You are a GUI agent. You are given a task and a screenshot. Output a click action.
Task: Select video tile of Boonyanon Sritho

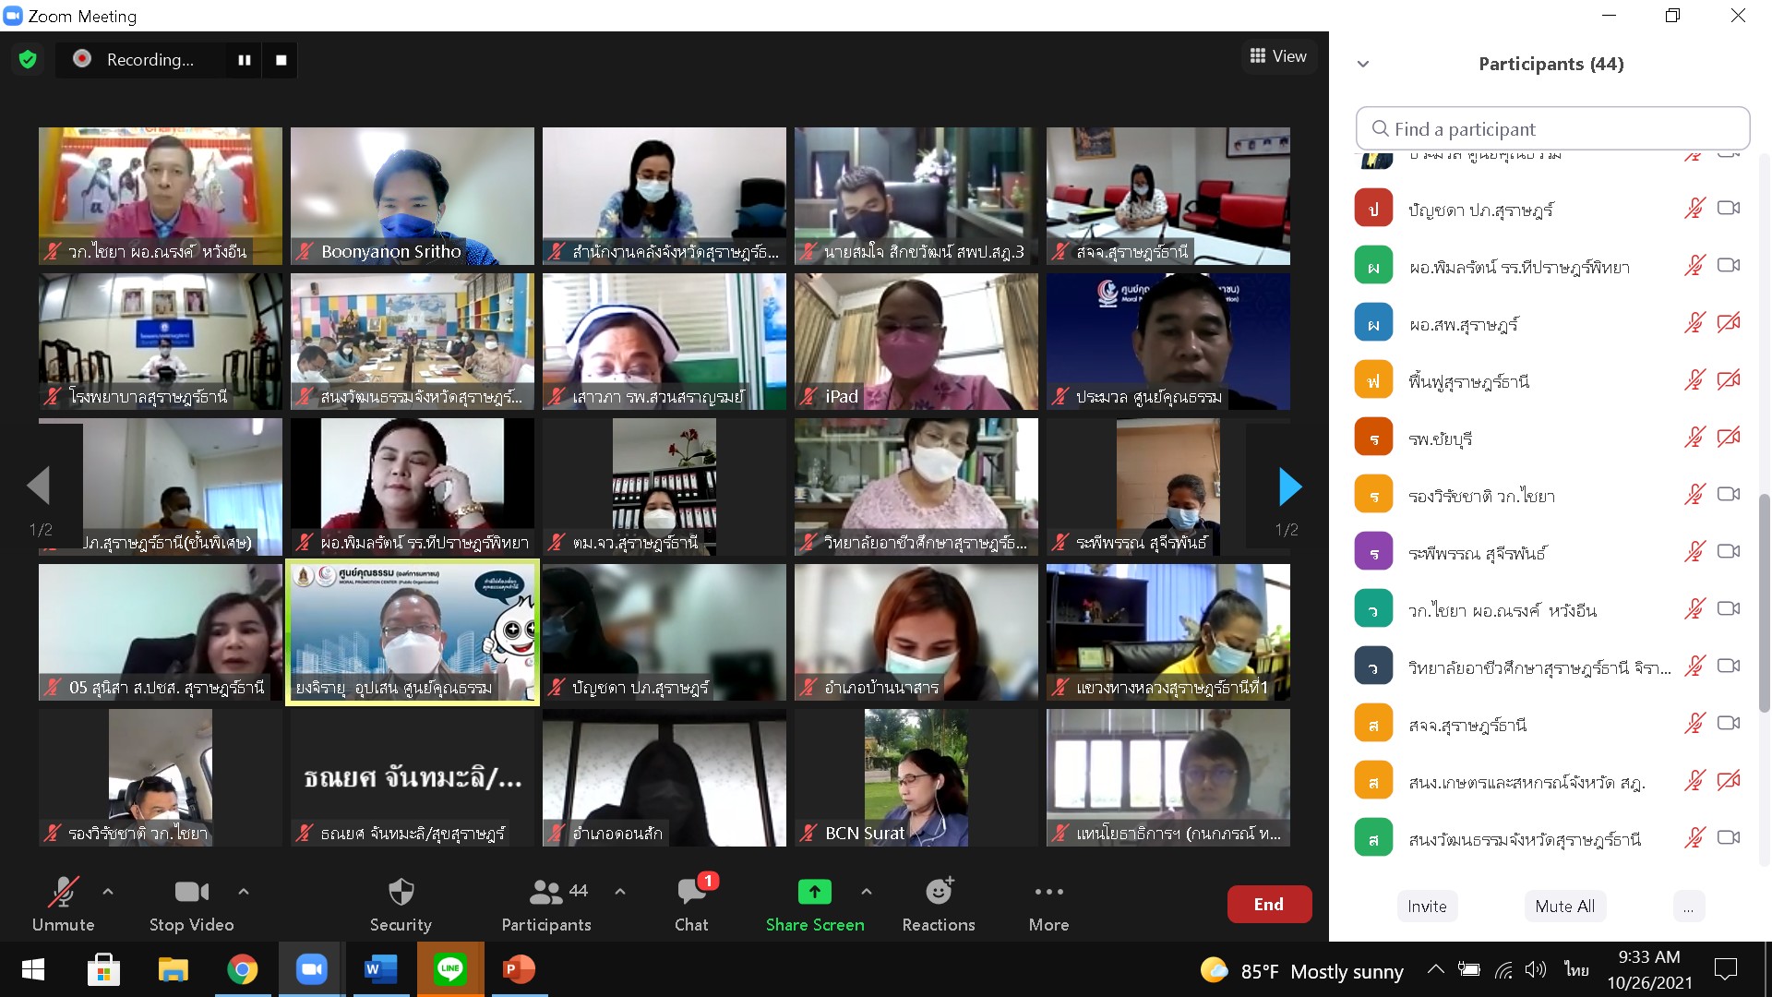tap(412, 196)
